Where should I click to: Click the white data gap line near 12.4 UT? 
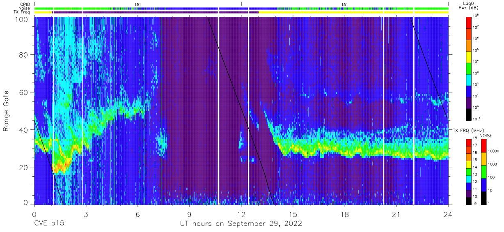tap(248, 110)
